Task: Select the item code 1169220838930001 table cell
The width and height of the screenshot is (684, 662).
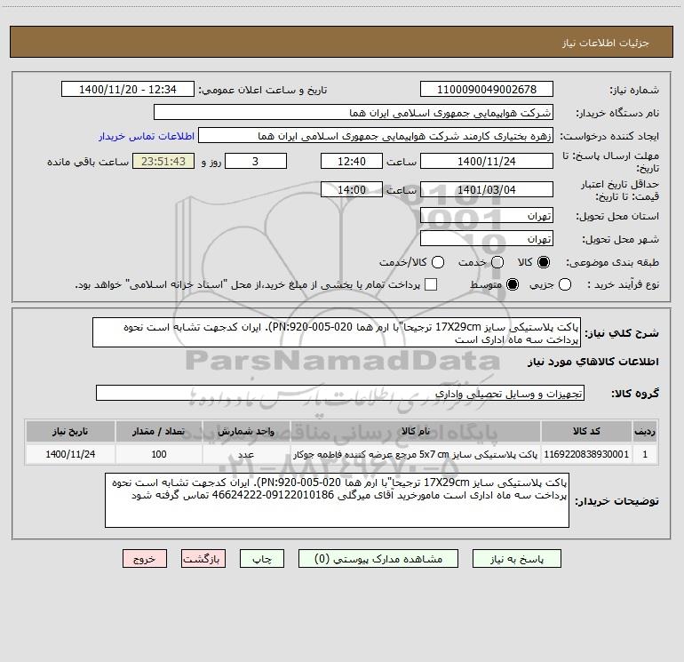Action: [x=586, y=454]
